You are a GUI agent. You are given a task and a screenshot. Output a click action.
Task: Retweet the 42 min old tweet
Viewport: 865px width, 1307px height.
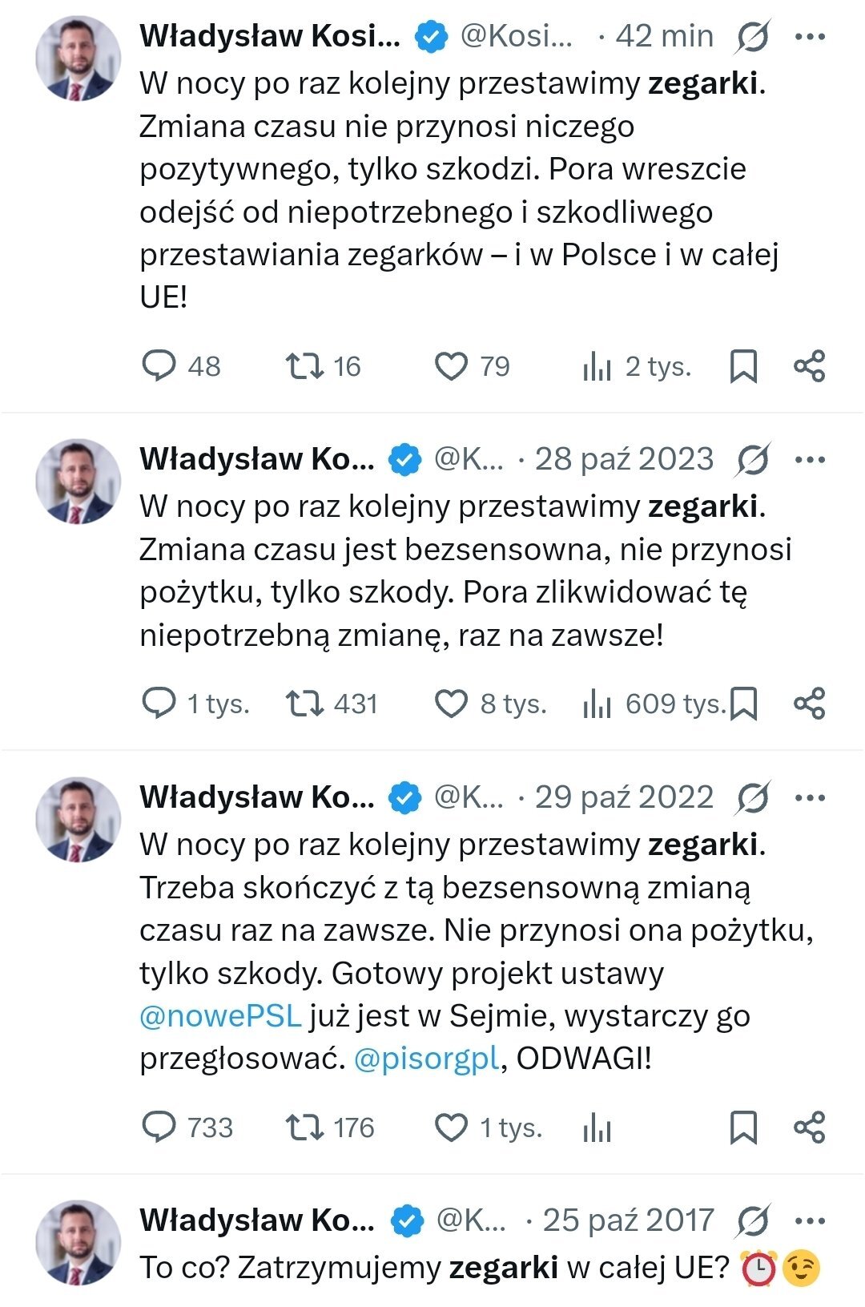click(305, 366)
